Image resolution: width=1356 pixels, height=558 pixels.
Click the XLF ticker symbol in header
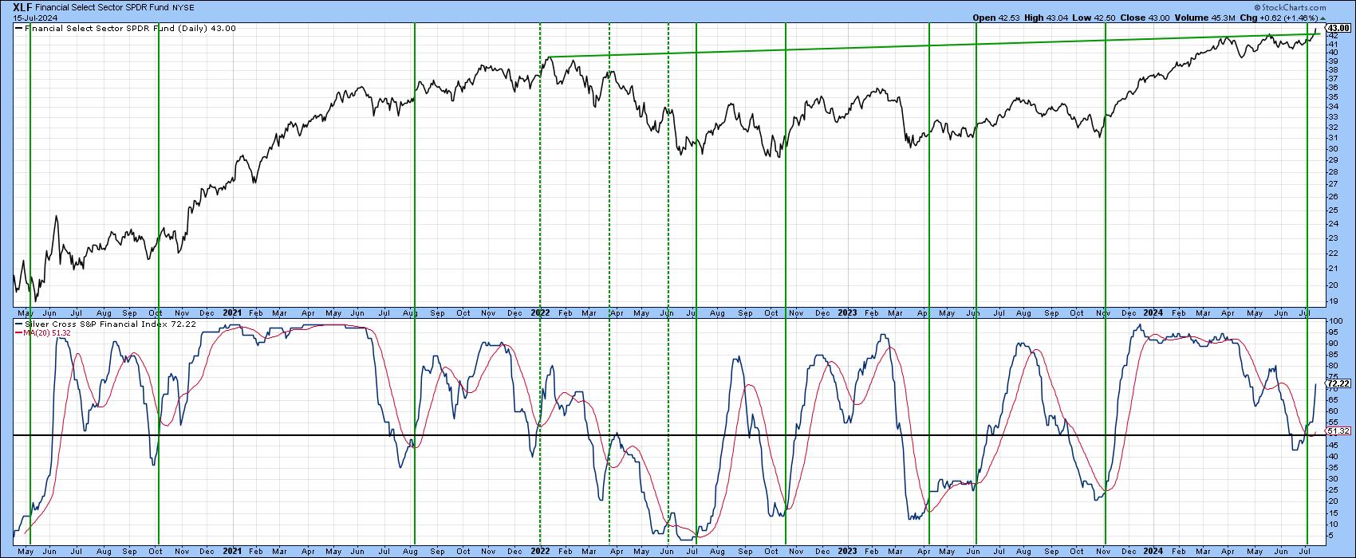point(22,6)
